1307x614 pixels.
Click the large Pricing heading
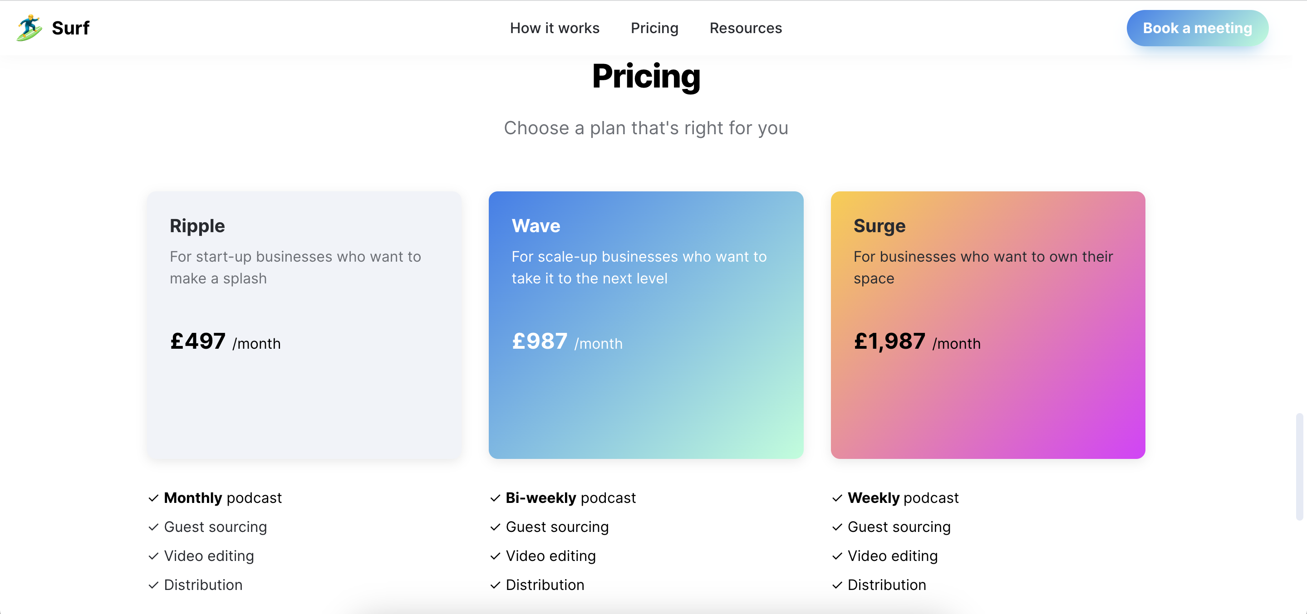tap(646, 76)
